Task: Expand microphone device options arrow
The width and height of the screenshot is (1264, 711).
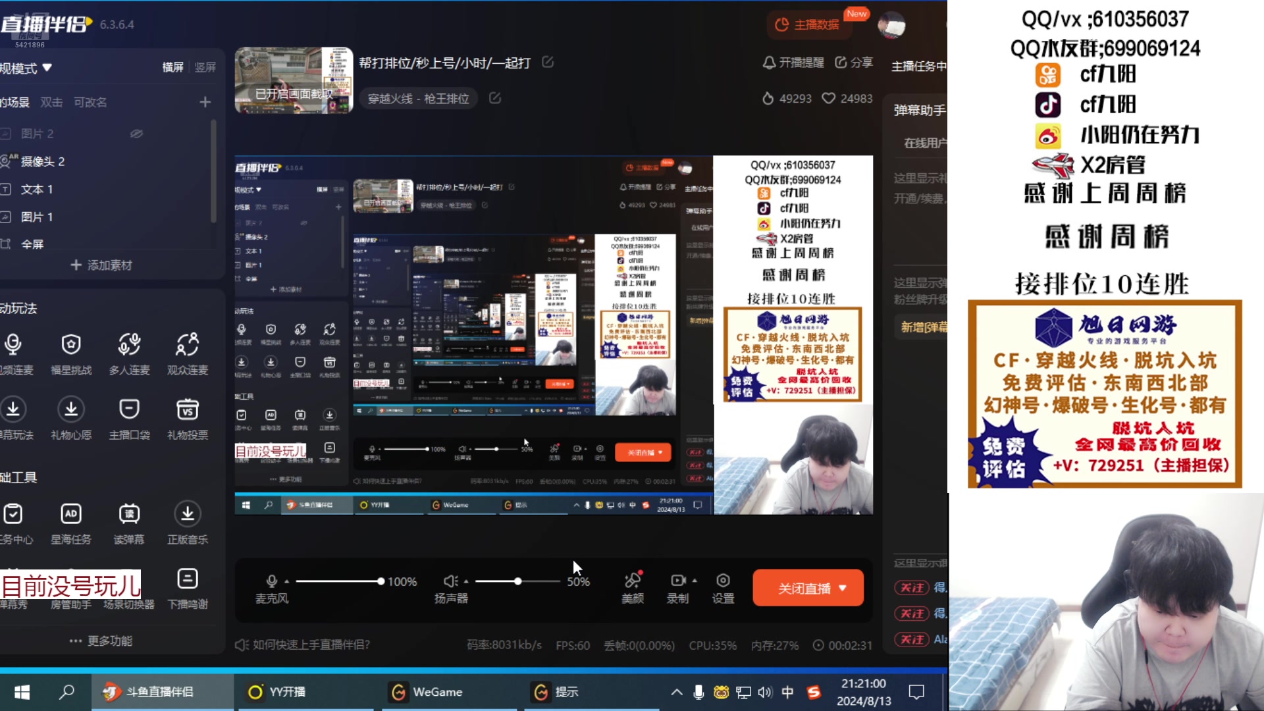Action: coord(286,581)
